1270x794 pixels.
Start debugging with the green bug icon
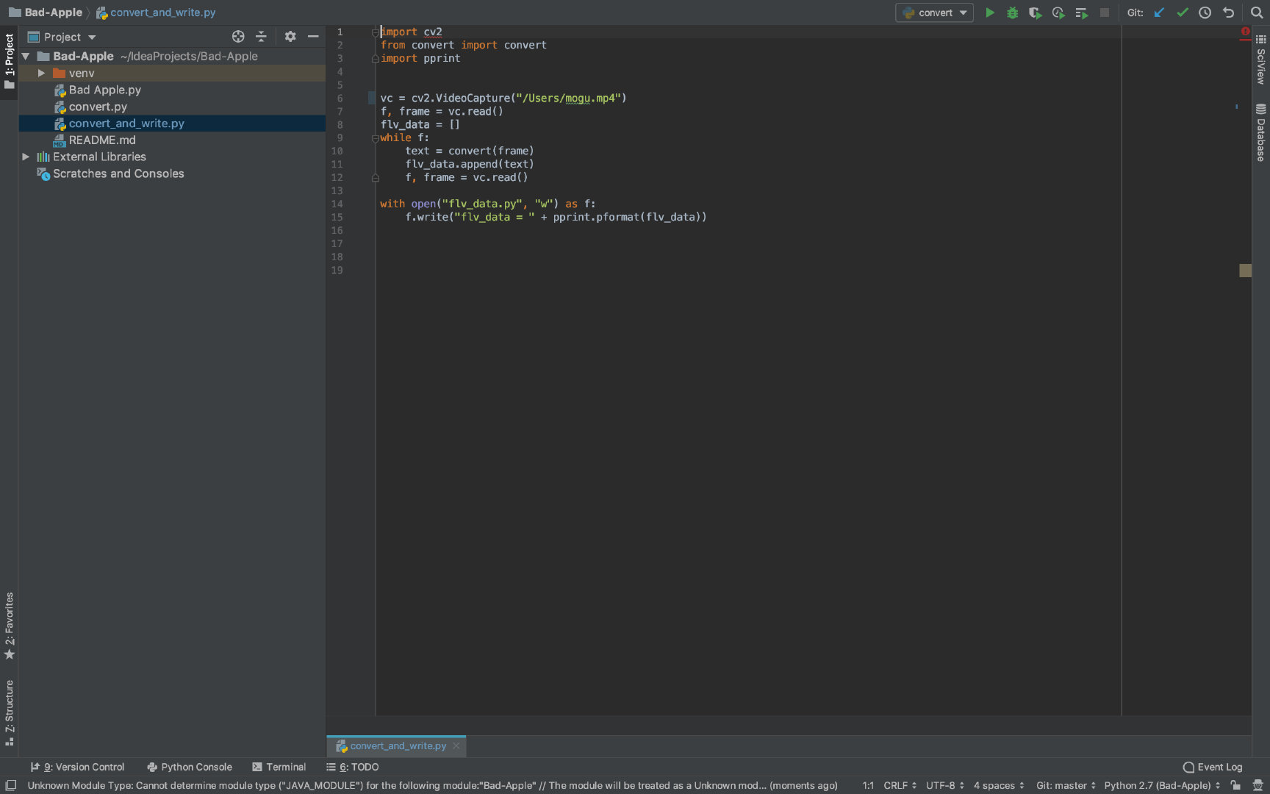tap(1012, 12)
